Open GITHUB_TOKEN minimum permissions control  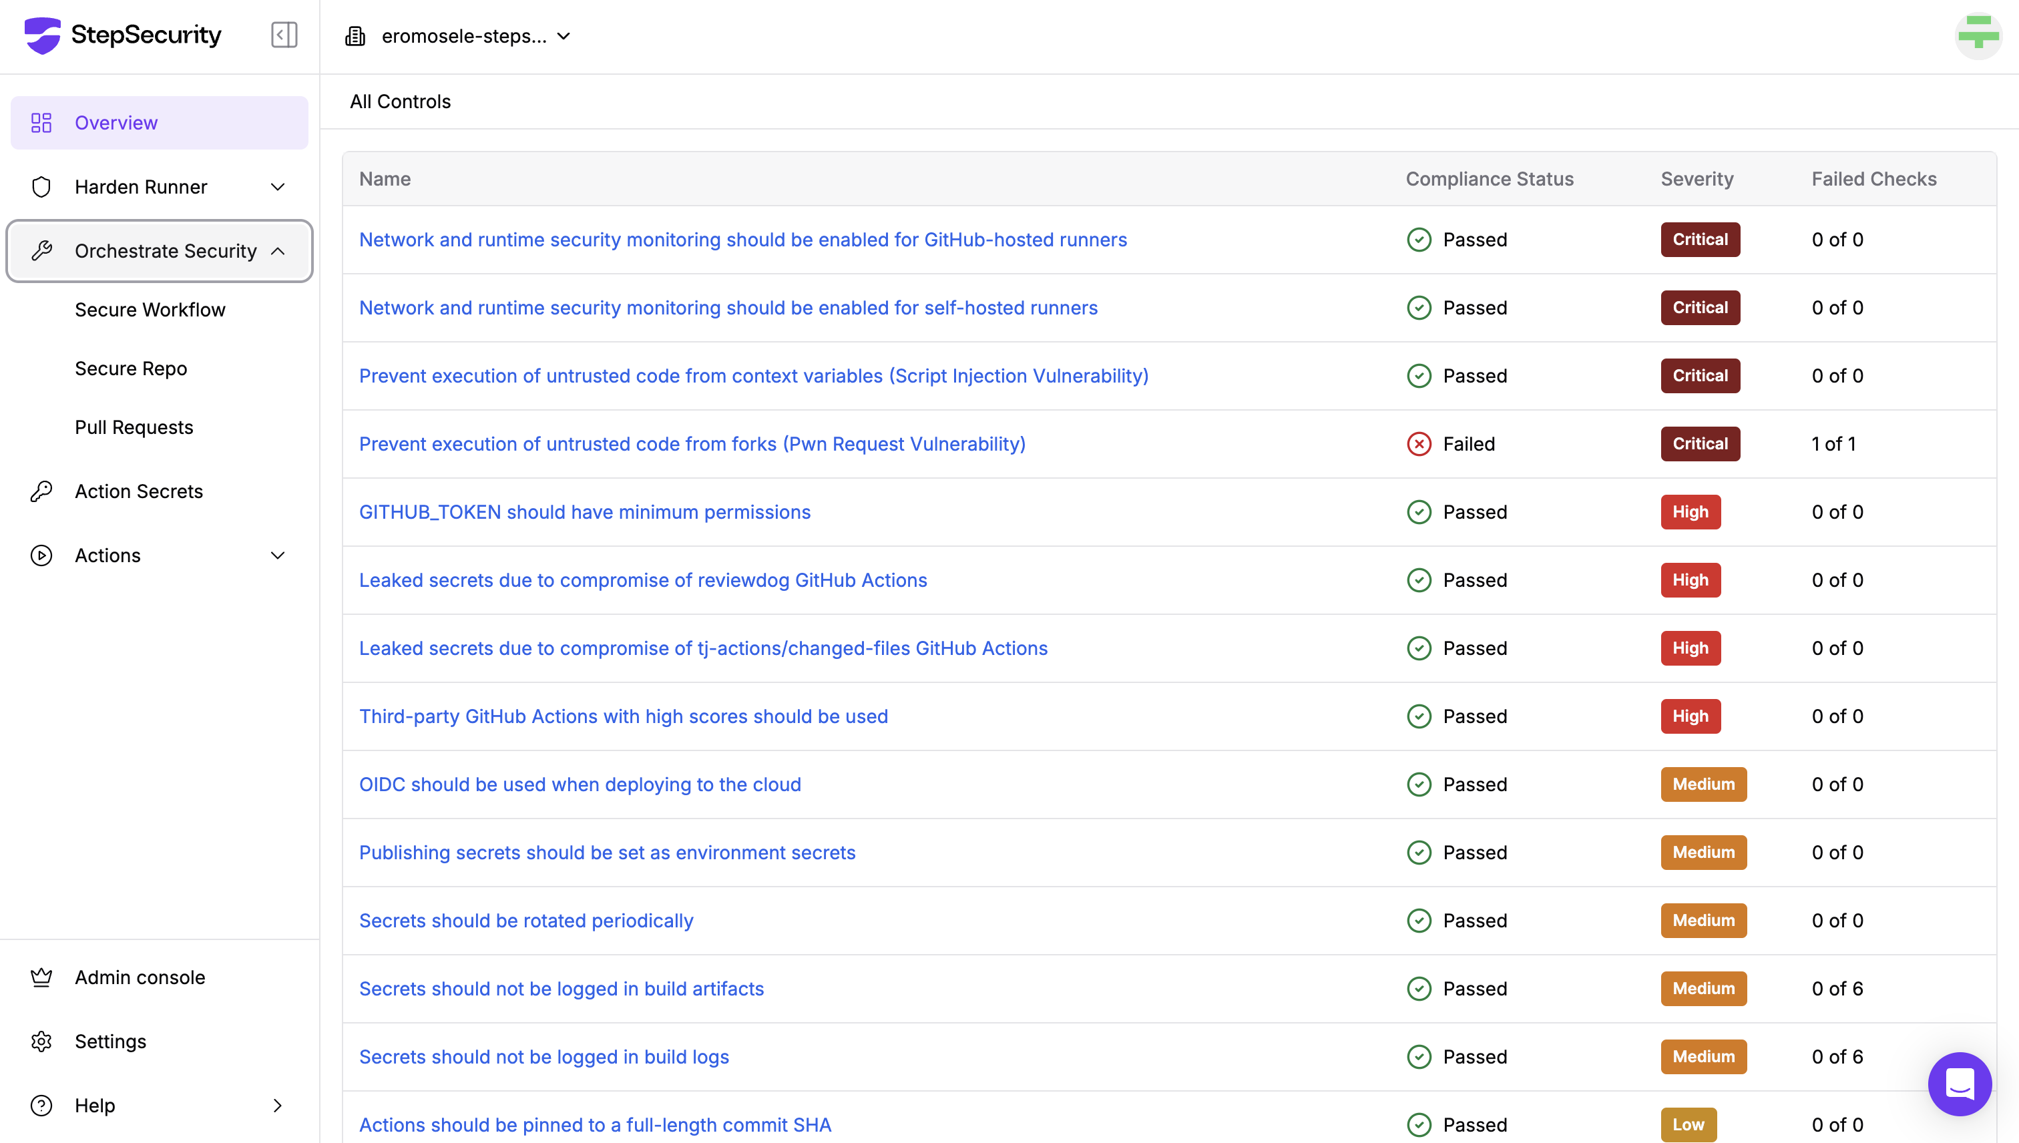pyautogui.click(x=584, y=513)
